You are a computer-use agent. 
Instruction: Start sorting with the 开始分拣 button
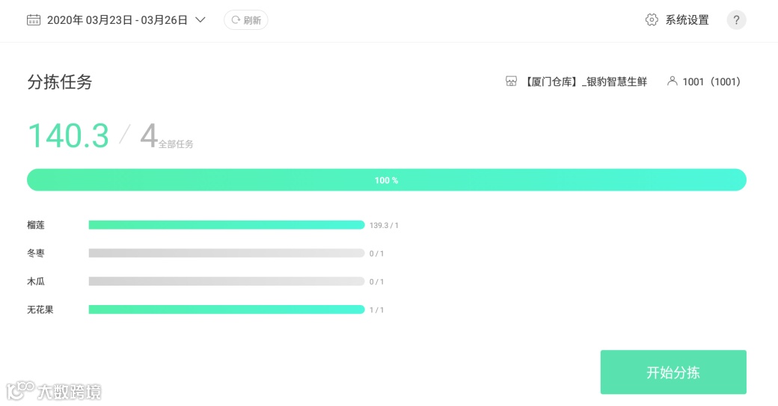(x=673, y=372)
